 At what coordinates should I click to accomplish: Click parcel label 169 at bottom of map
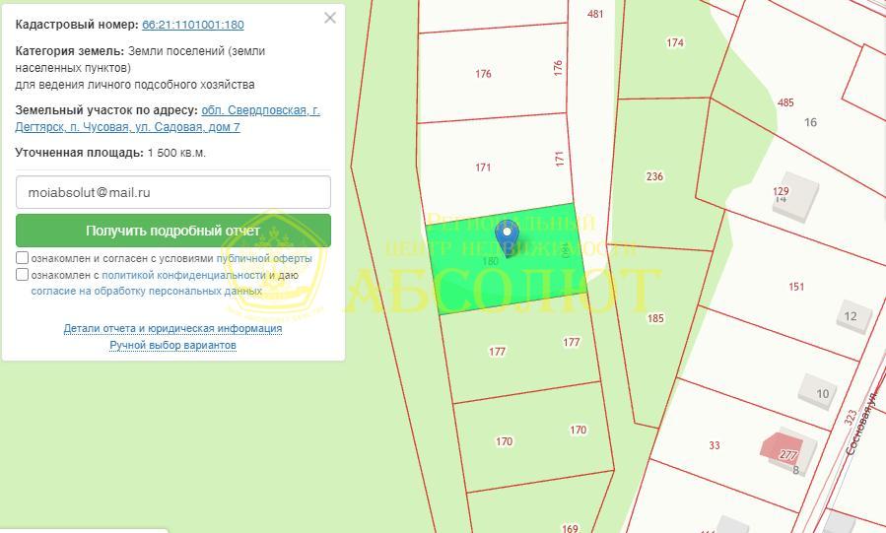coord(570,528)
